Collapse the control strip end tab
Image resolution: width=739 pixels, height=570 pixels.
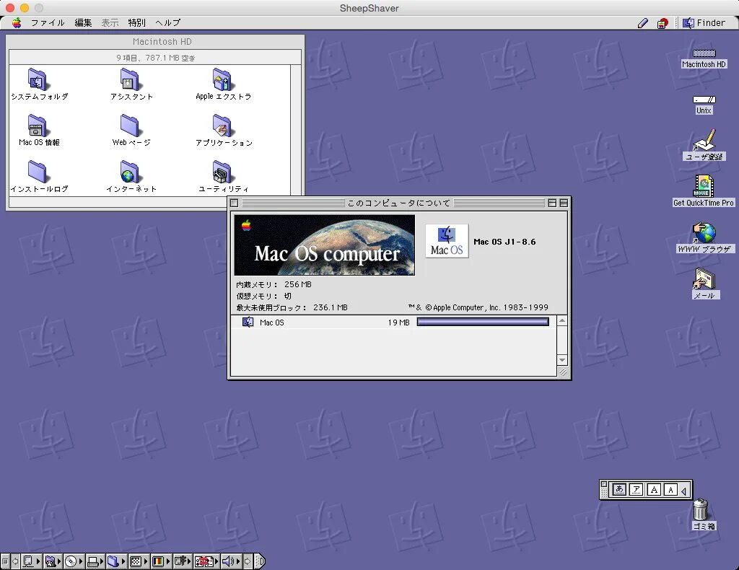260,561
